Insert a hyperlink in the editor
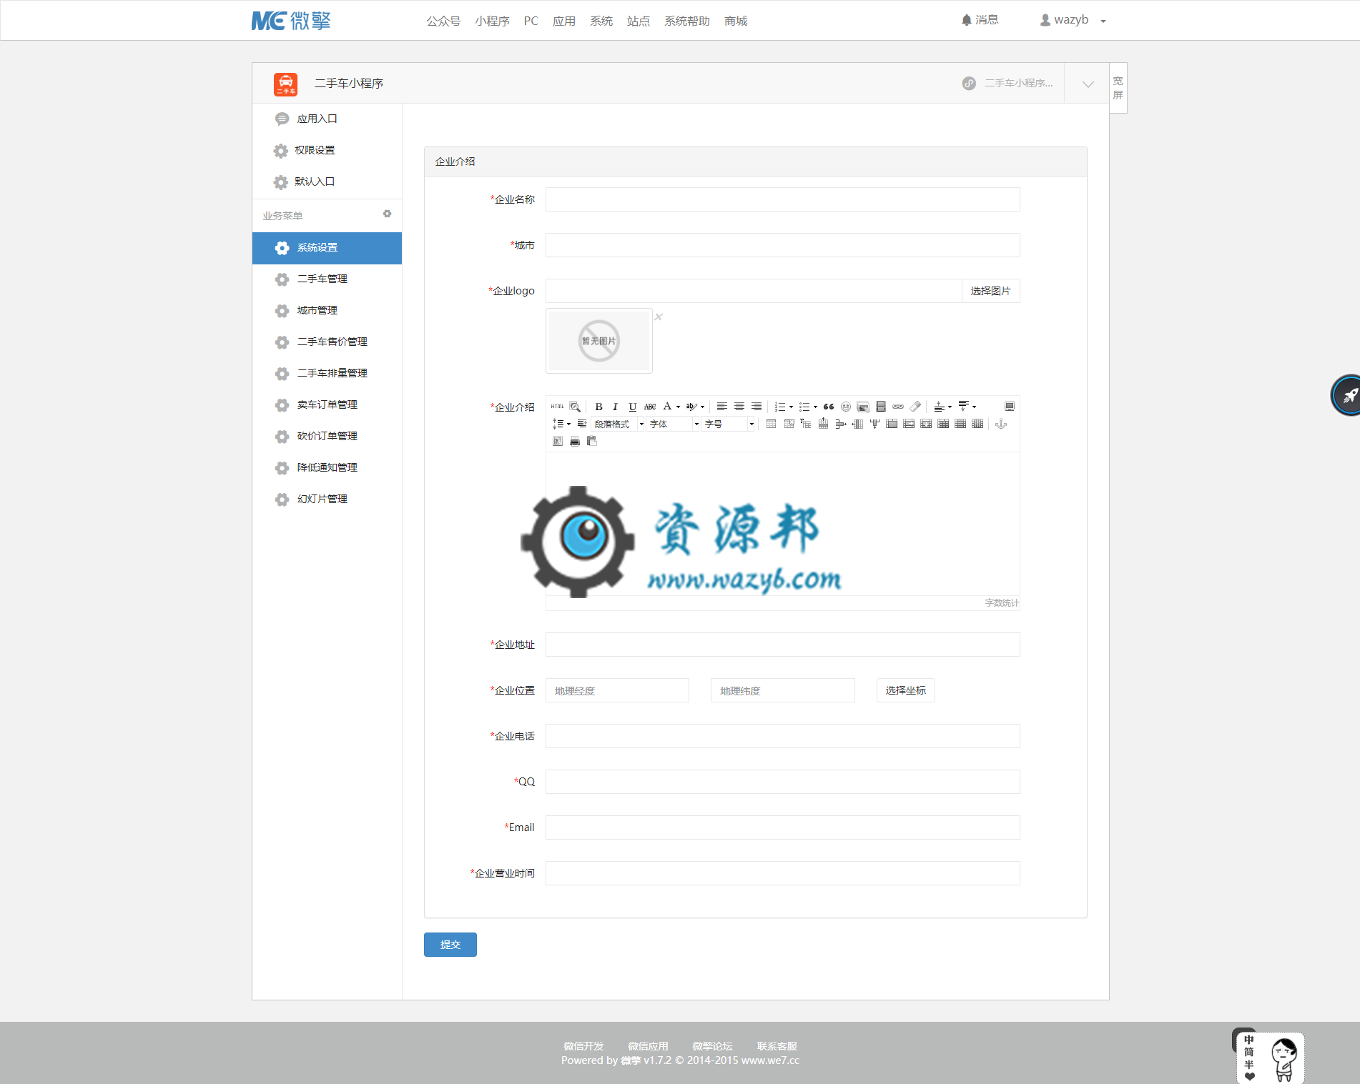The width and height of the screenshot is (1360, 1084). click(898, 407)
